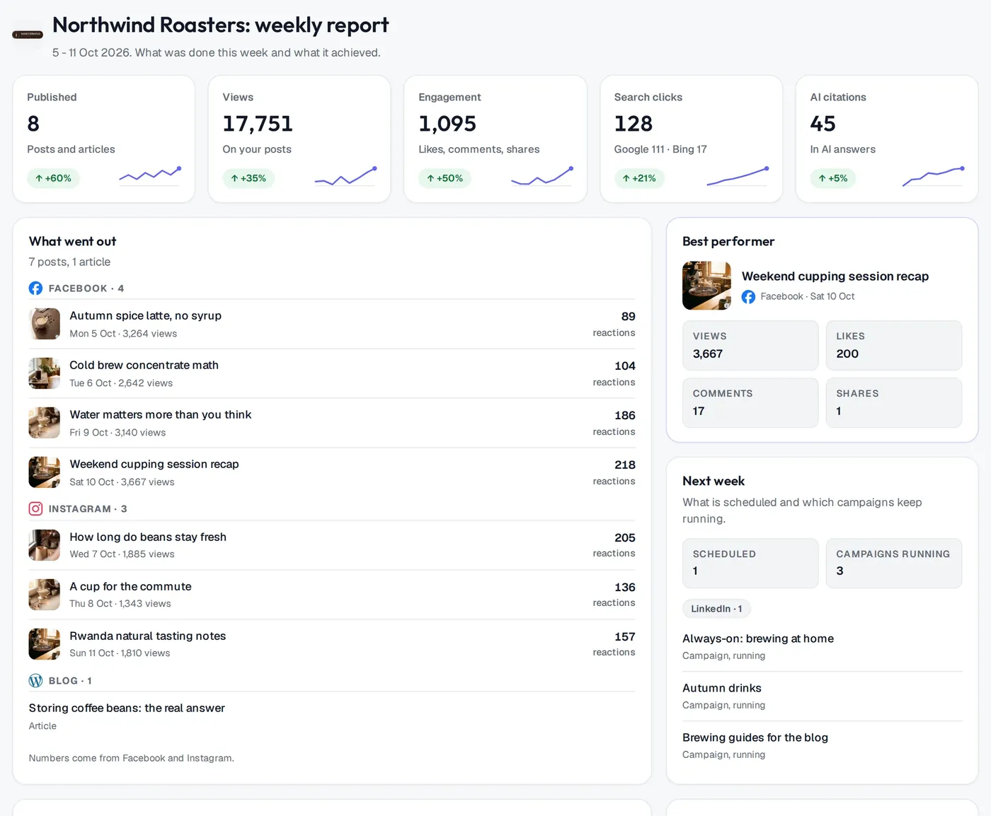
Task: Open Autumn spice latte post thumbnail
Action: click(x=44, y=324)
